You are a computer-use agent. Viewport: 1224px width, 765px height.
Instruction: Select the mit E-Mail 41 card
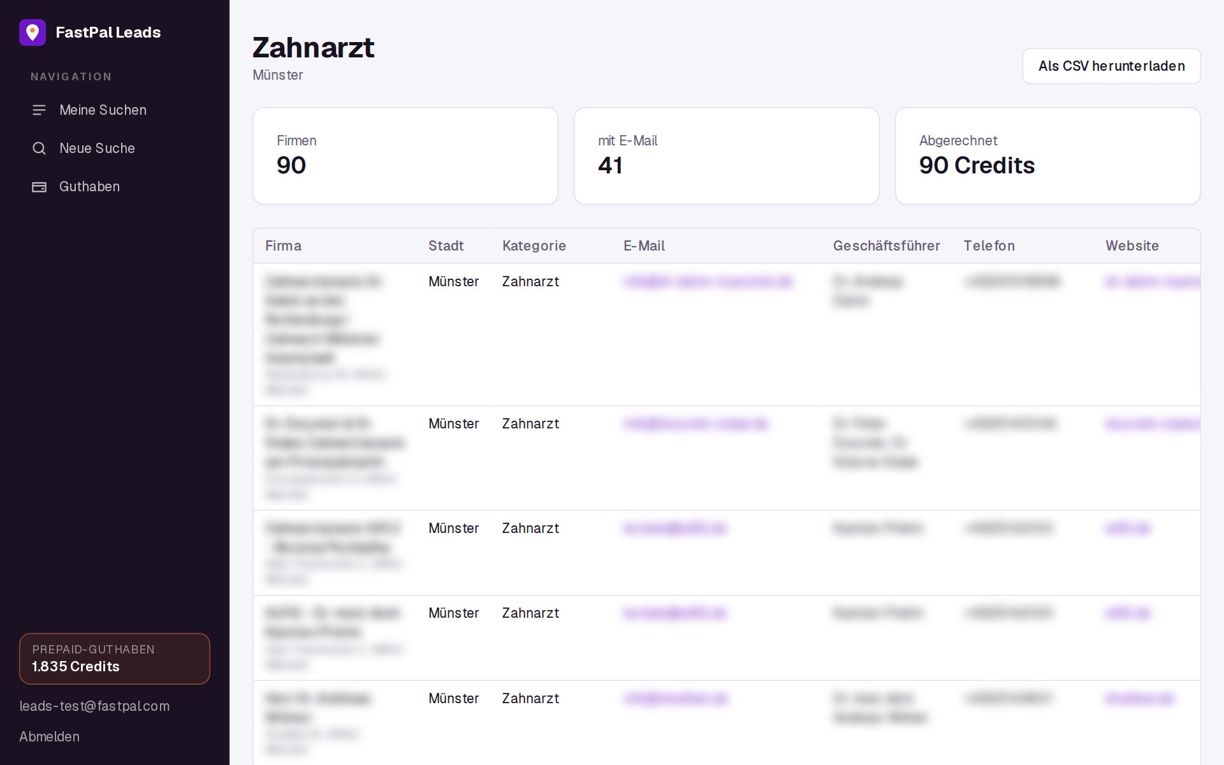click(x=727, y=156)
